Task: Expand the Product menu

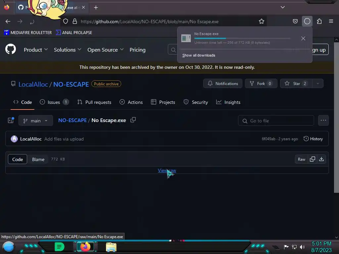Action: point(36,50)
